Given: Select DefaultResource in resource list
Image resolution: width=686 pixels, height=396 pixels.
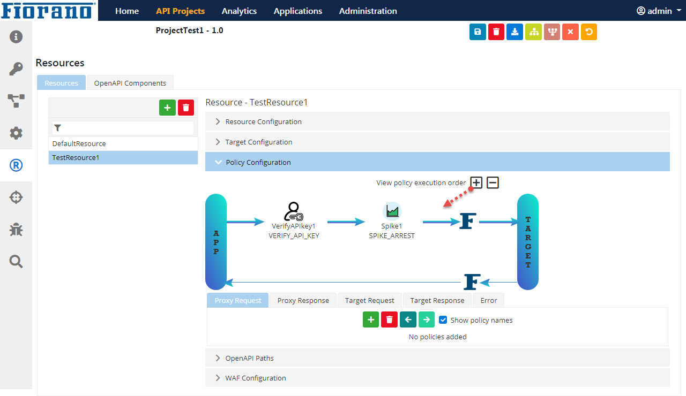Looking at the screenshot, I should tap(123, 143).
